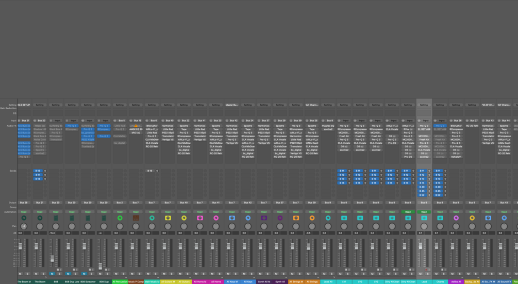Open Bitcrusher plugin on Main Music M
Screen dimensions: 518x284
point(152,126)
